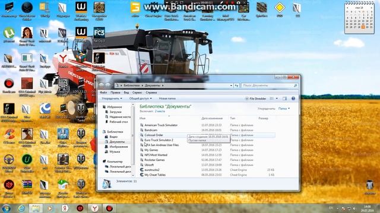Click the navigation pane's vertical scrollbar
Viewport: 380px width, 213px height.
[x=133, y=140]
